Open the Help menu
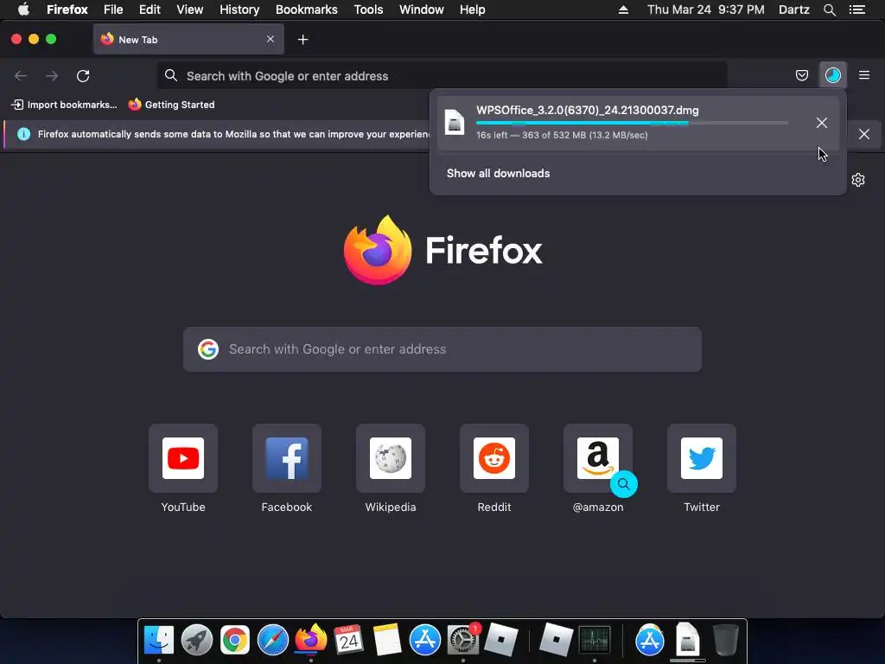Screen dimensions: 885x664 click(473, 10)
